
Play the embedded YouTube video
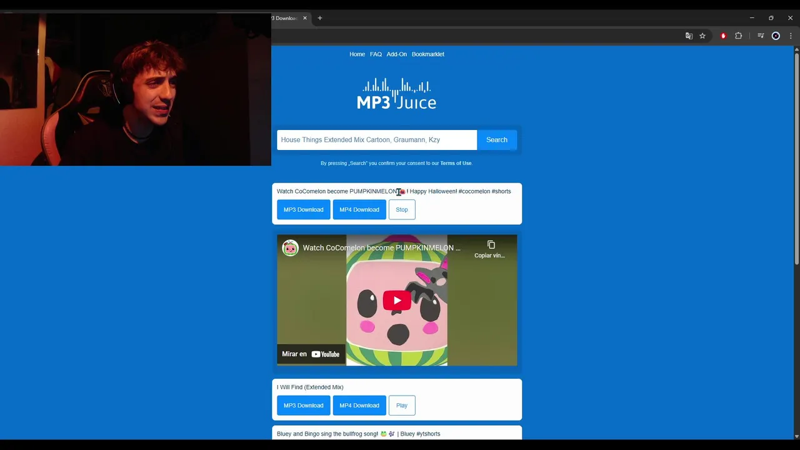[397, 301]
